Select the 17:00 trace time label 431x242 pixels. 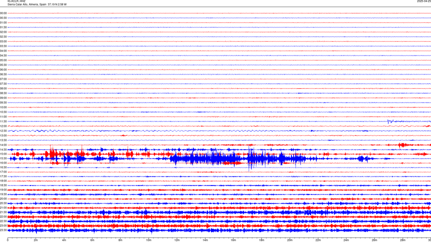[3, 172]
